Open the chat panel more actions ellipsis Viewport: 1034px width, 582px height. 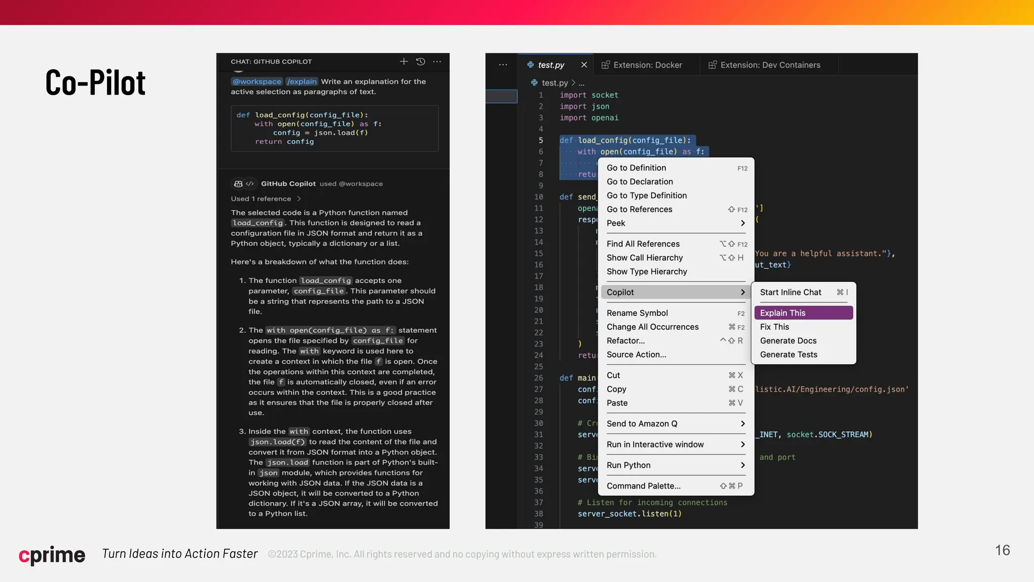point(437,62)
